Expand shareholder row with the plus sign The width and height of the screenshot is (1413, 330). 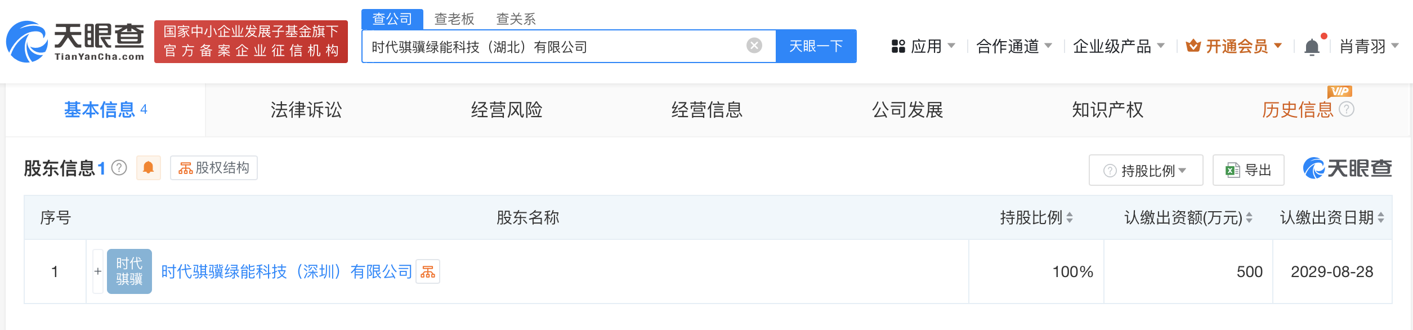click(x=97, y=271)
